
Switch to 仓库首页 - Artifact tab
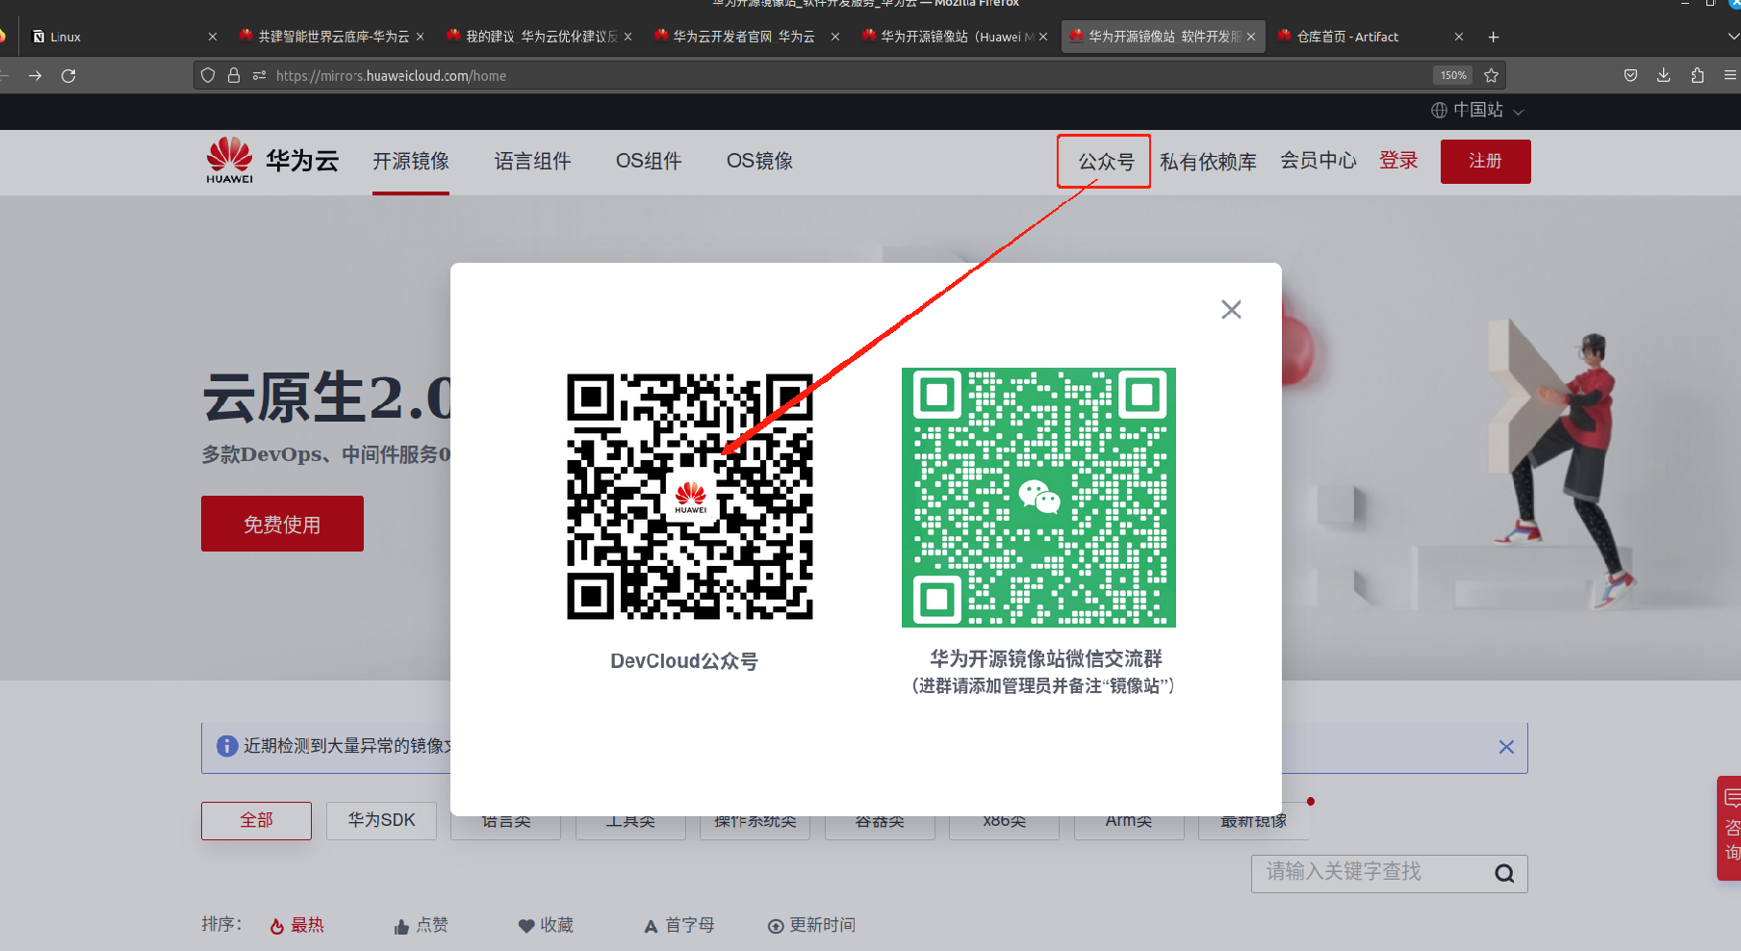1370,37
